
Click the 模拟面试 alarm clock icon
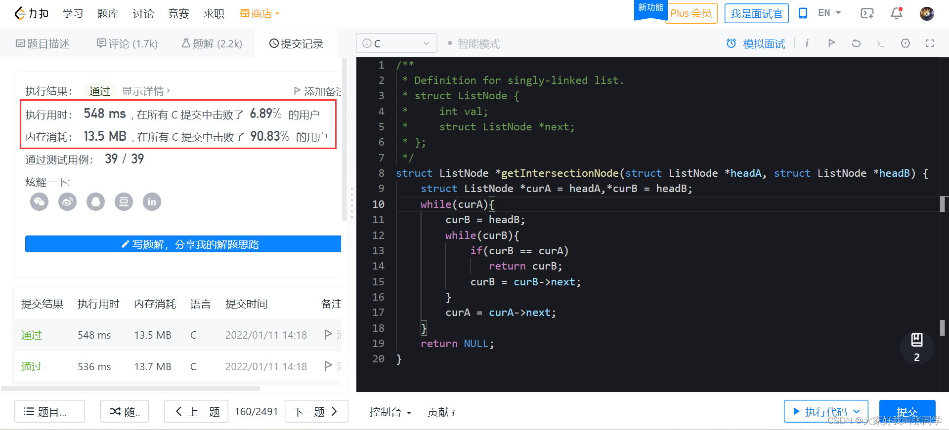click(731, 43)
